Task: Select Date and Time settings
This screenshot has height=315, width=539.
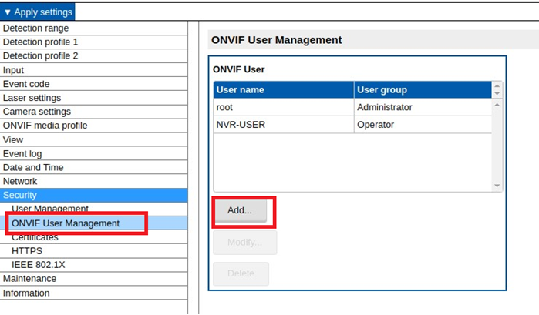Action: pos(33,167)
